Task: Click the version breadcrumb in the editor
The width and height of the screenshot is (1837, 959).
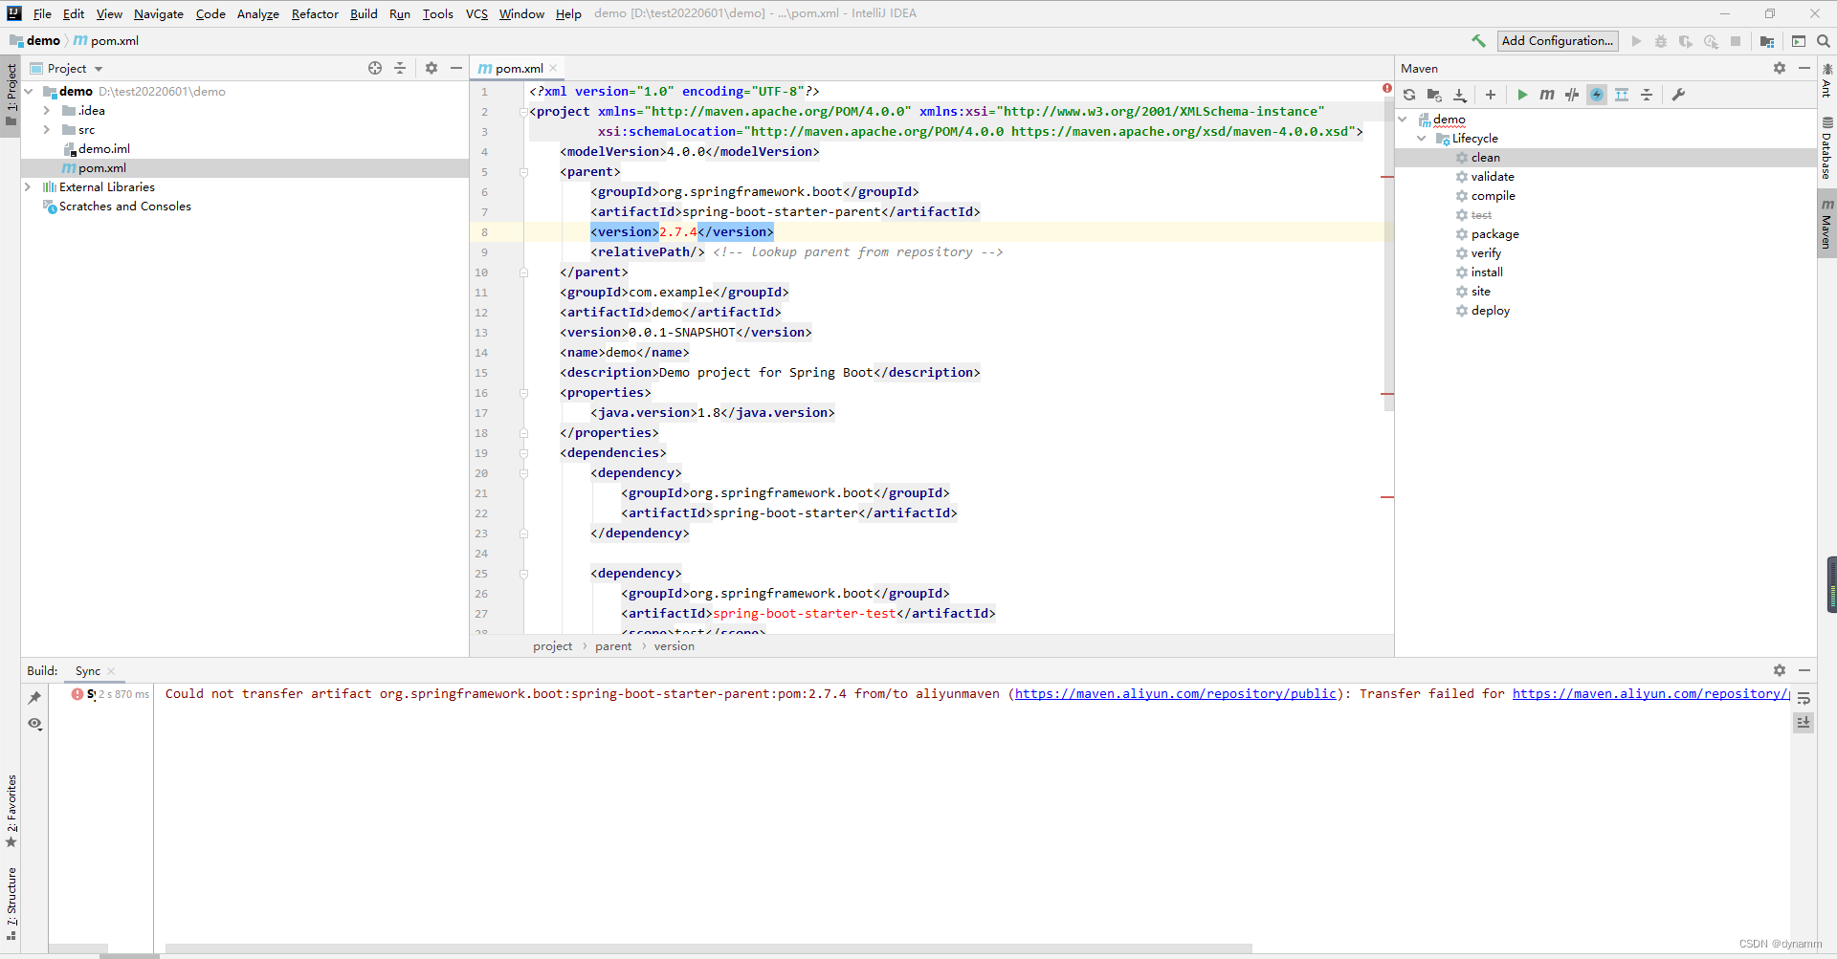Action: pos(675,647)
